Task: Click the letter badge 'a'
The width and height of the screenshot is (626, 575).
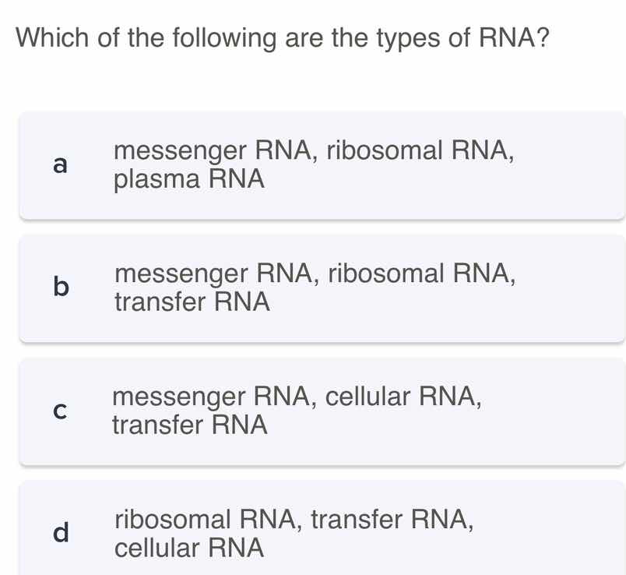Action: 60,164
